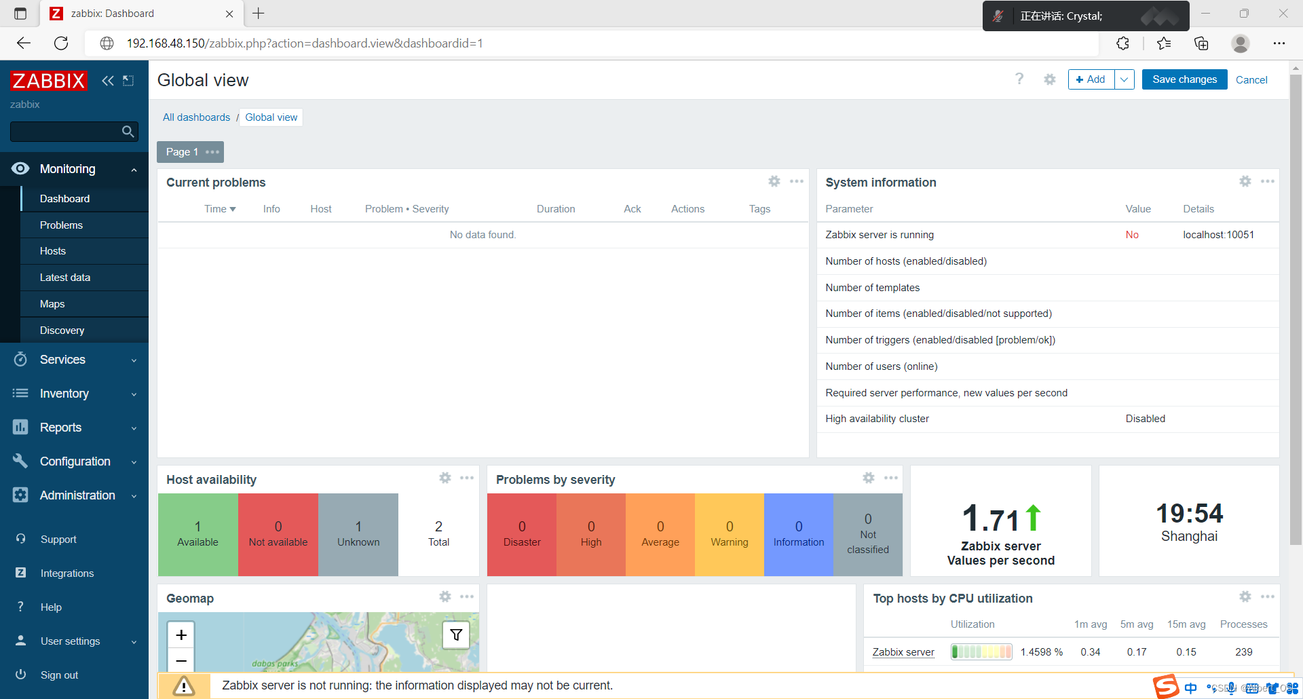Open the Add button dropdown arrow
The width and height of the screenshot is (1303, 699).
click(x=1125, y=79)
